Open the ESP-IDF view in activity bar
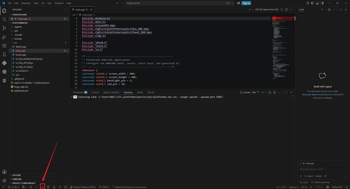This screenshot has height=189, width=350. click(4, 72)
